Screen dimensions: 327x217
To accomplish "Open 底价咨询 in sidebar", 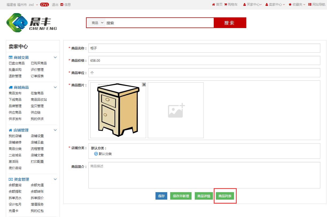I will 15,168.
